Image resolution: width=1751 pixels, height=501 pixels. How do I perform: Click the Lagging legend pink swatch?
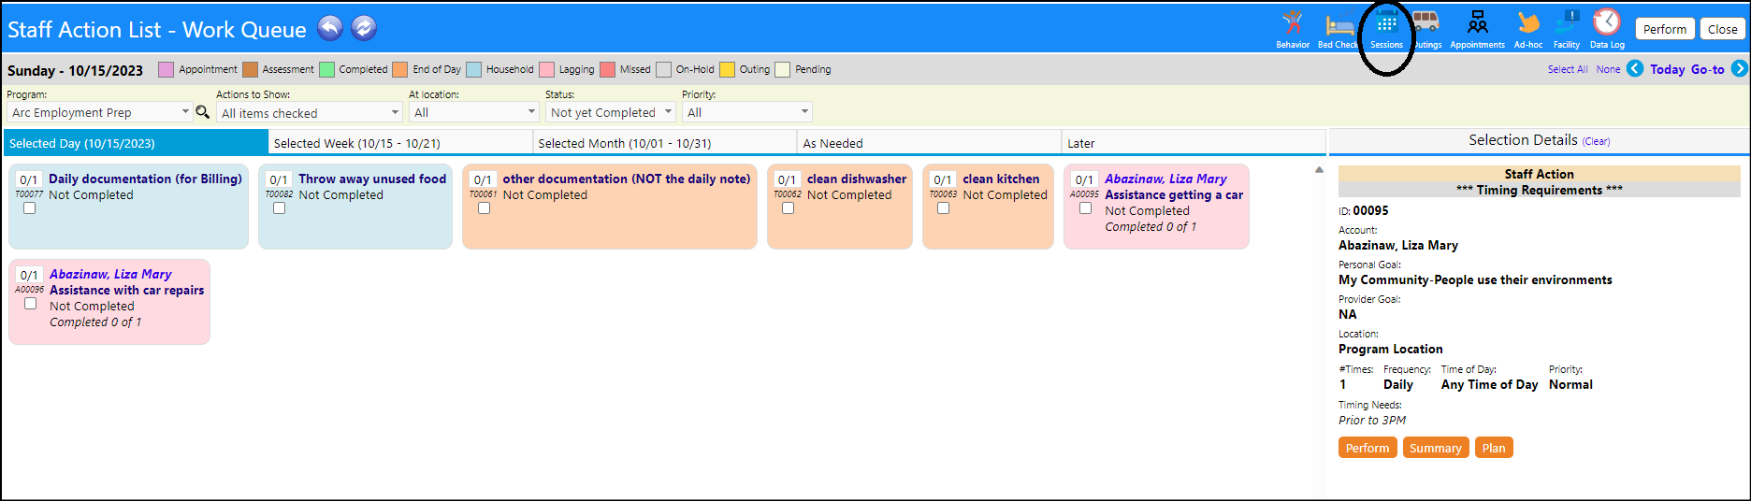point(546,69)
